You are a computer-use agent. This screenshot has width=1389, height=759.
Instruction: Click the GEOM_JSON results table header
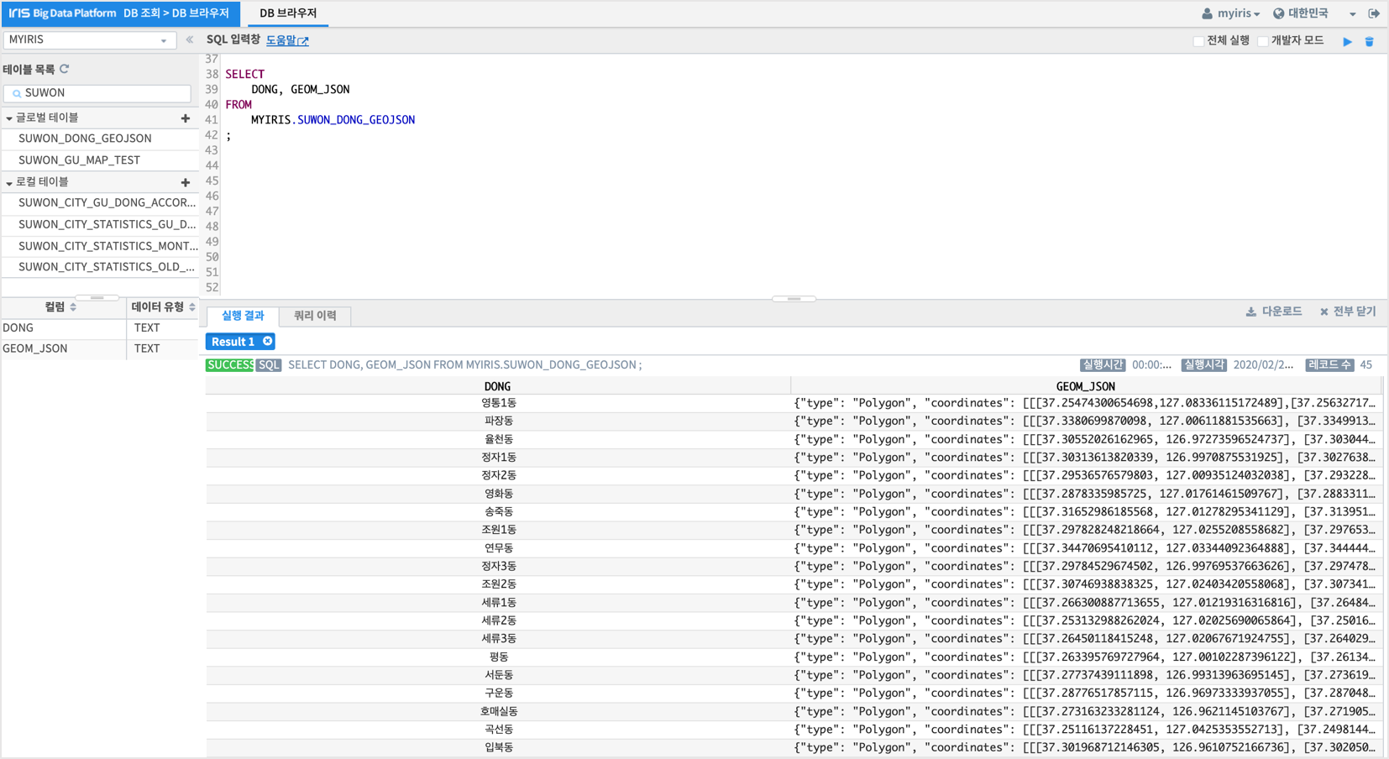point(1086,386)
